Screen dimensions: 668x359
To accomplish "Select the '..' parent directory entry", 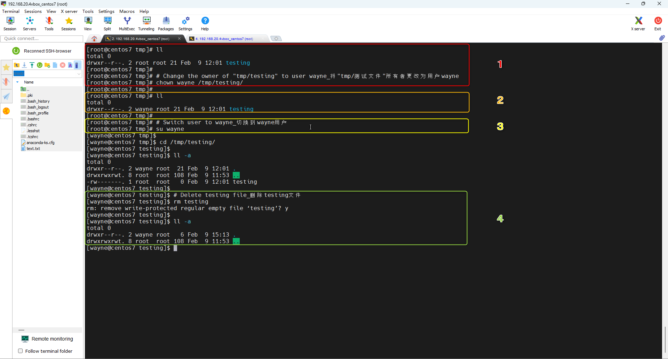I will point(25,89).
